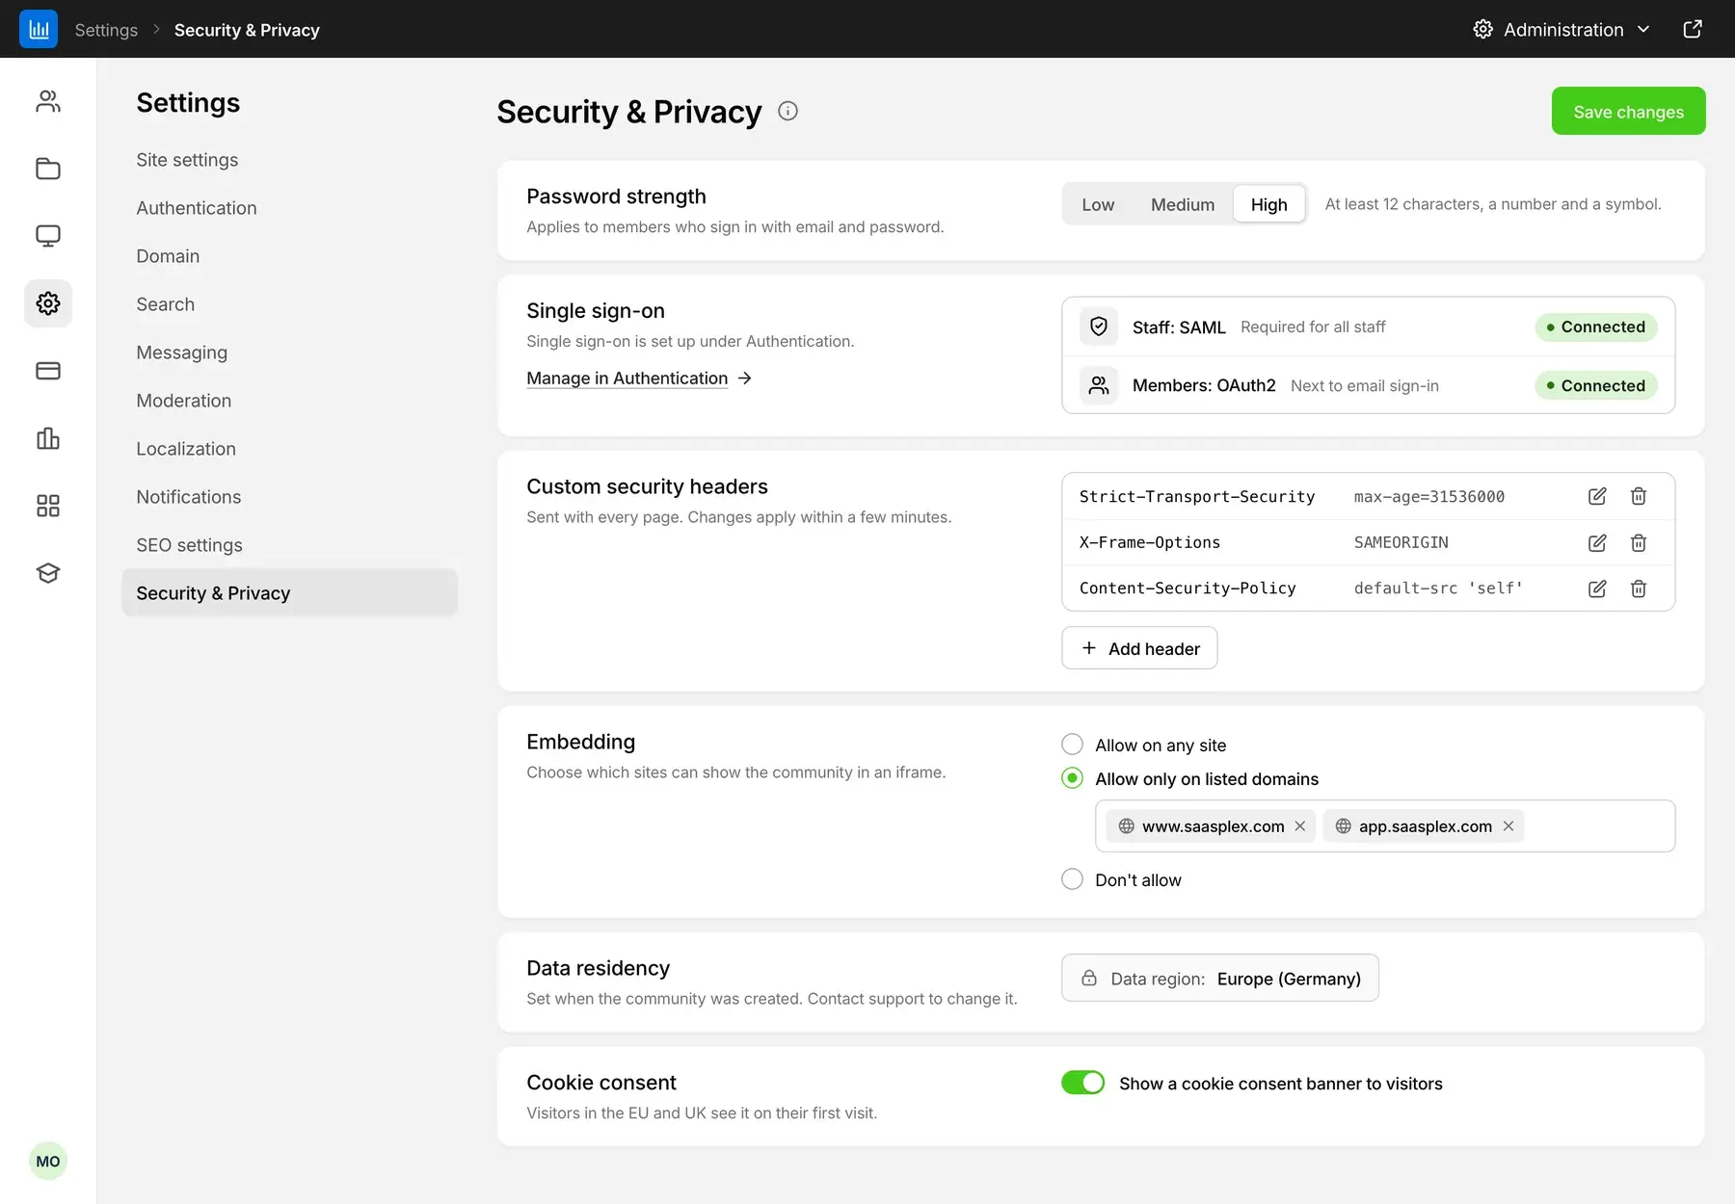
Task: Click the info icon beside Security & Privacy
Action: [x=787, y=111]
